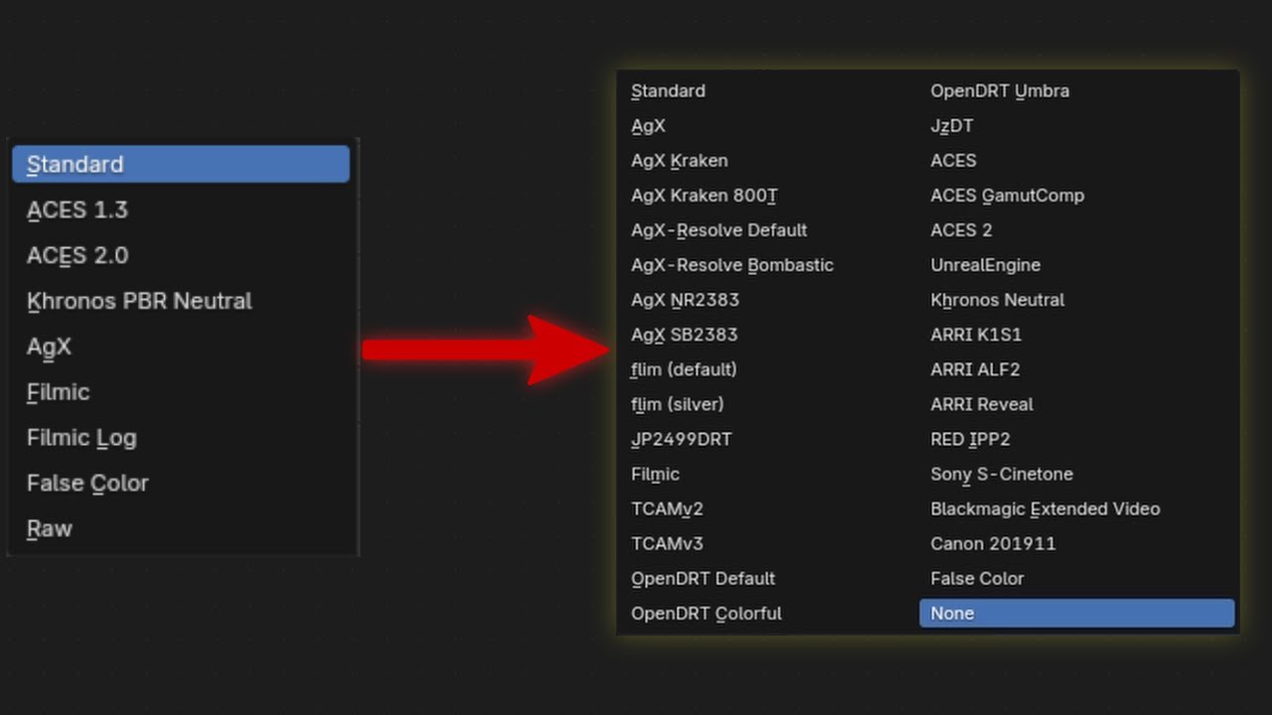Choose ACES 1.3 view transform
Screen dimensions: 1272x715
point(78,210)
